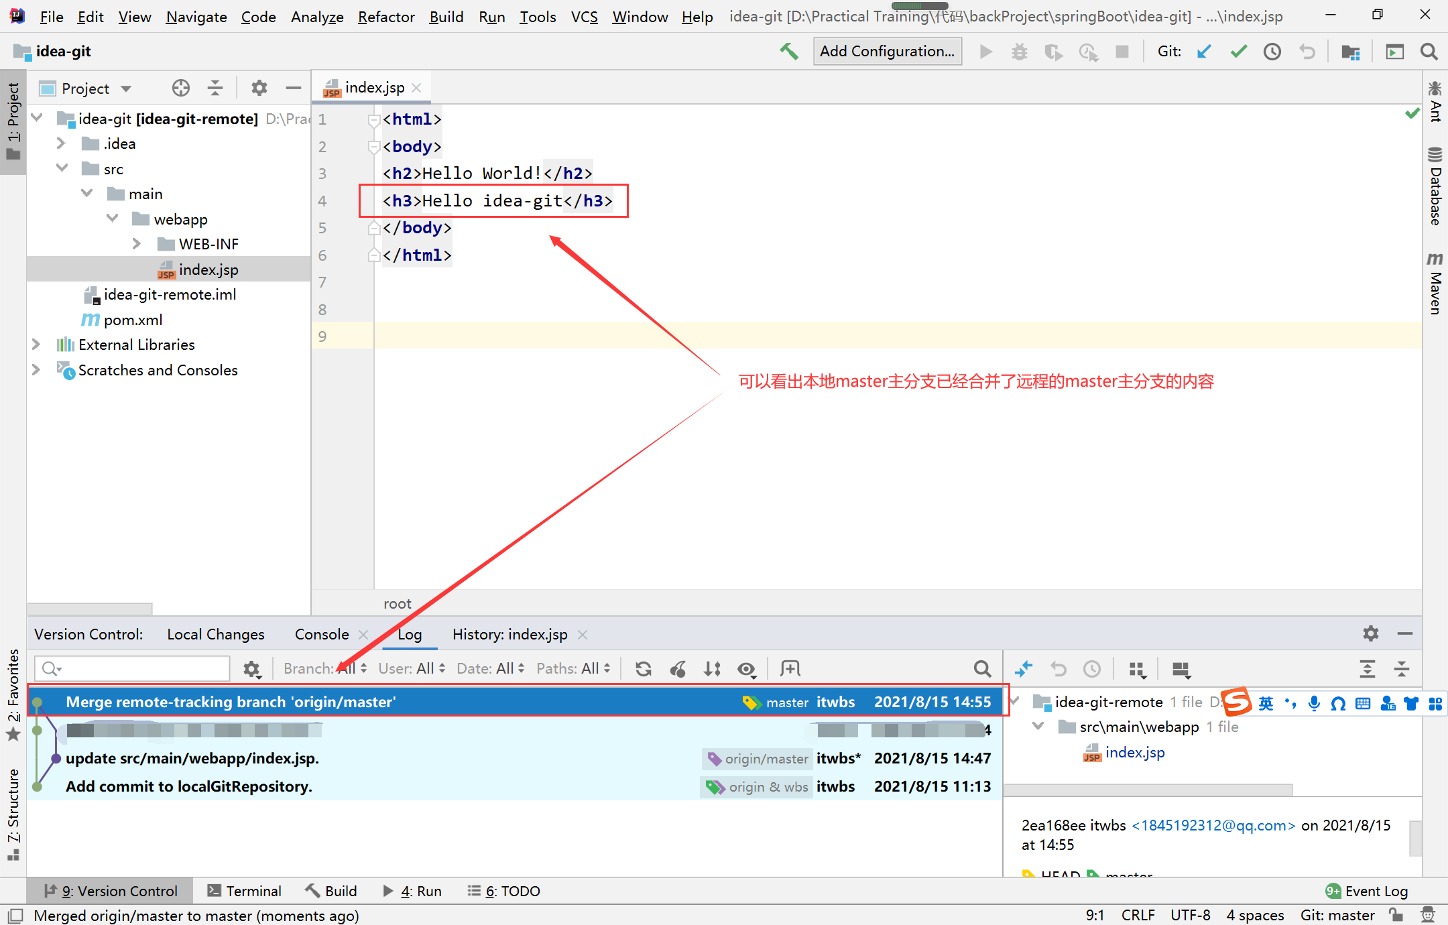Switch to Local Changes tab
1448x925 pixels.
click(216, 634)
